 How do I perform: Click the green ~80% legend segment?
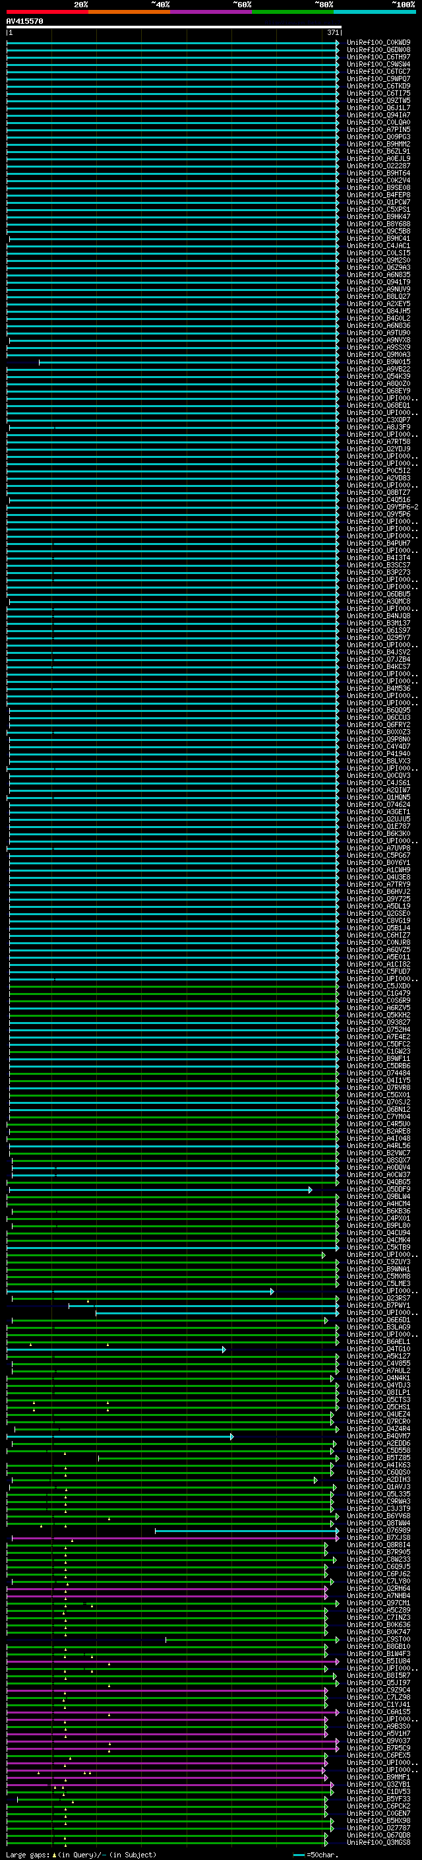292,12
